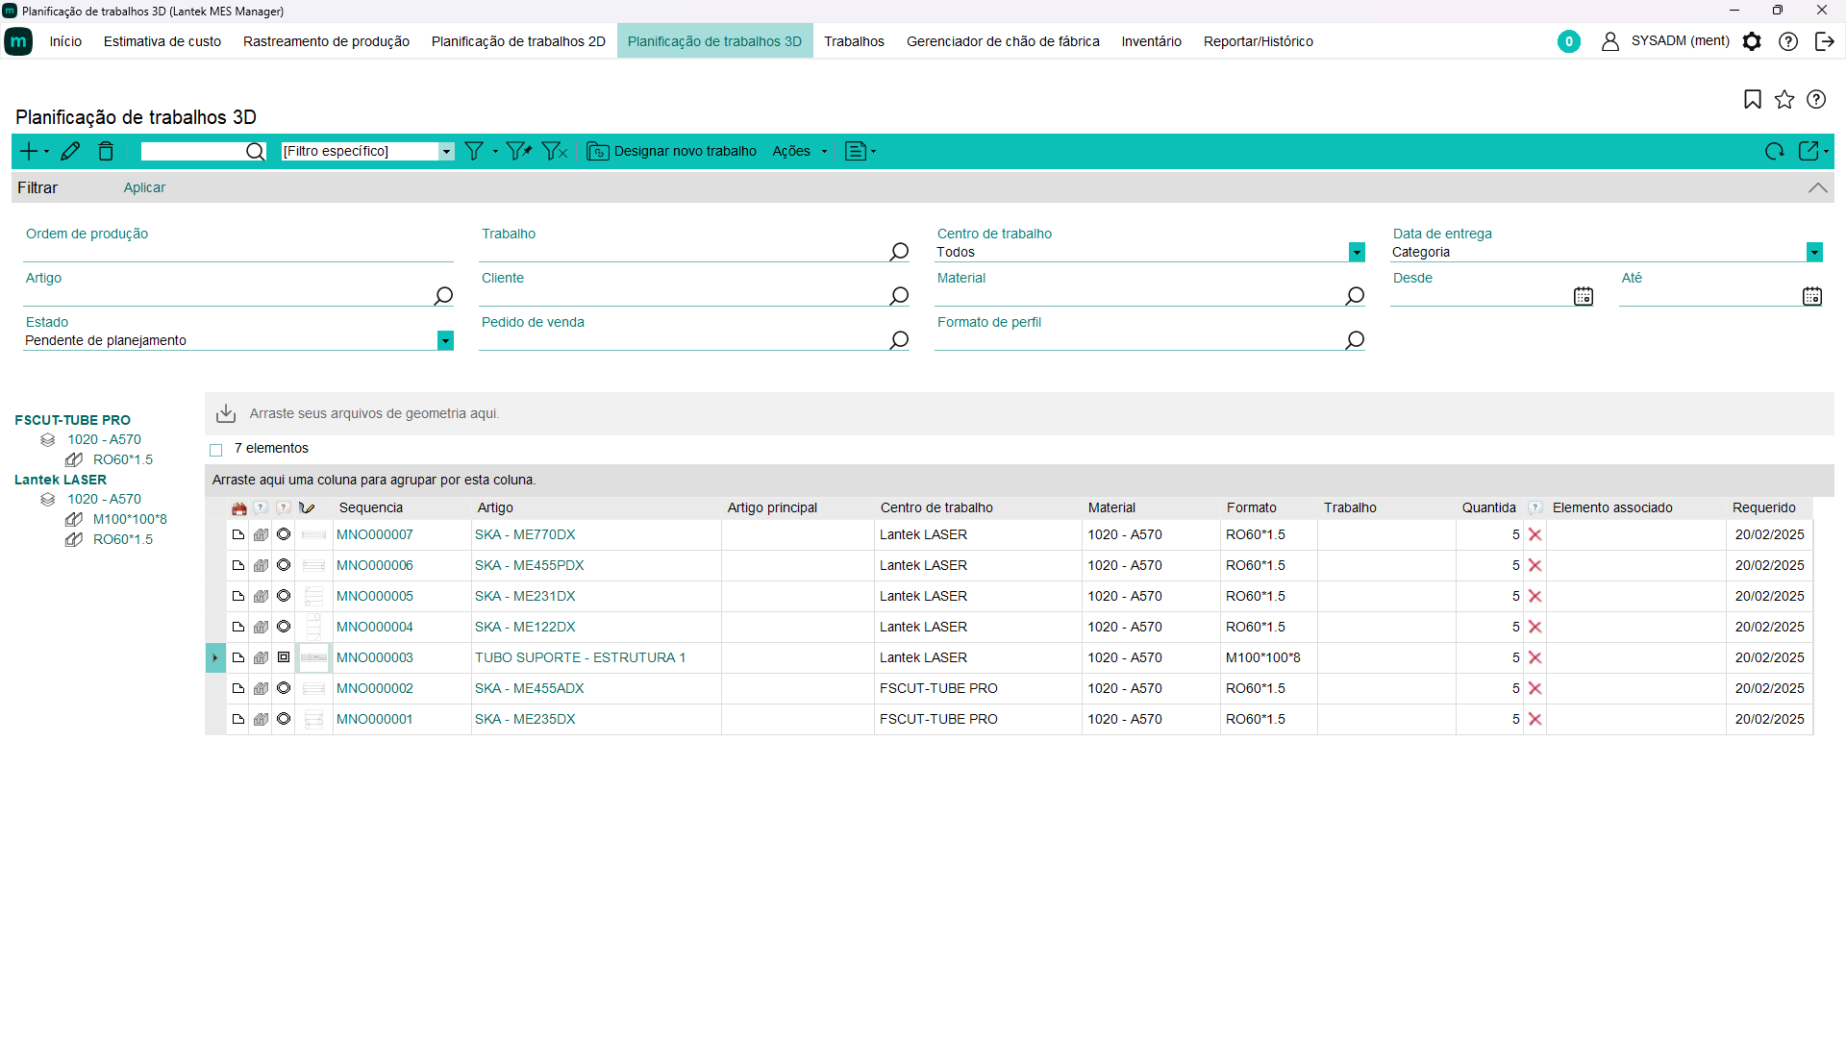Viewport: 1846px width, 1038px height.
Task: Click the pencil column header icon
Action: 307,508
